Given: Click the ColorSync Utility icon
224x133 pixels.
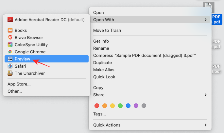Looking at the screenshot, I should [x=10, y=45].
